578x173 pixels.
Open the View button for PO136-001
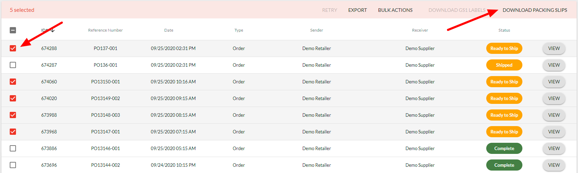coord(554,65)
